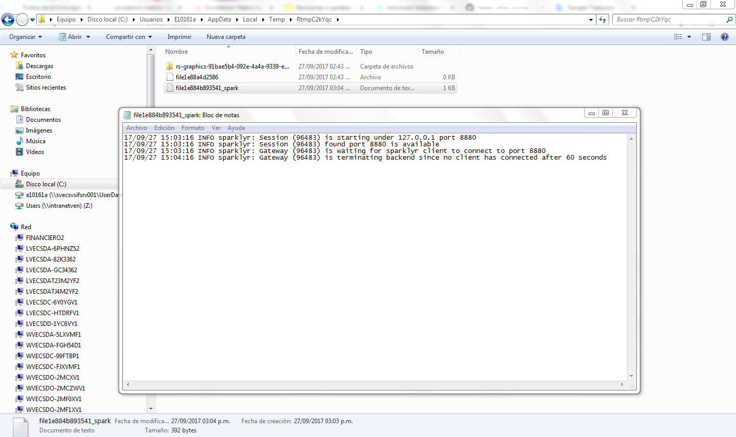
Task: Click the Help question mark icon
Action: click(x=725, y=36)
